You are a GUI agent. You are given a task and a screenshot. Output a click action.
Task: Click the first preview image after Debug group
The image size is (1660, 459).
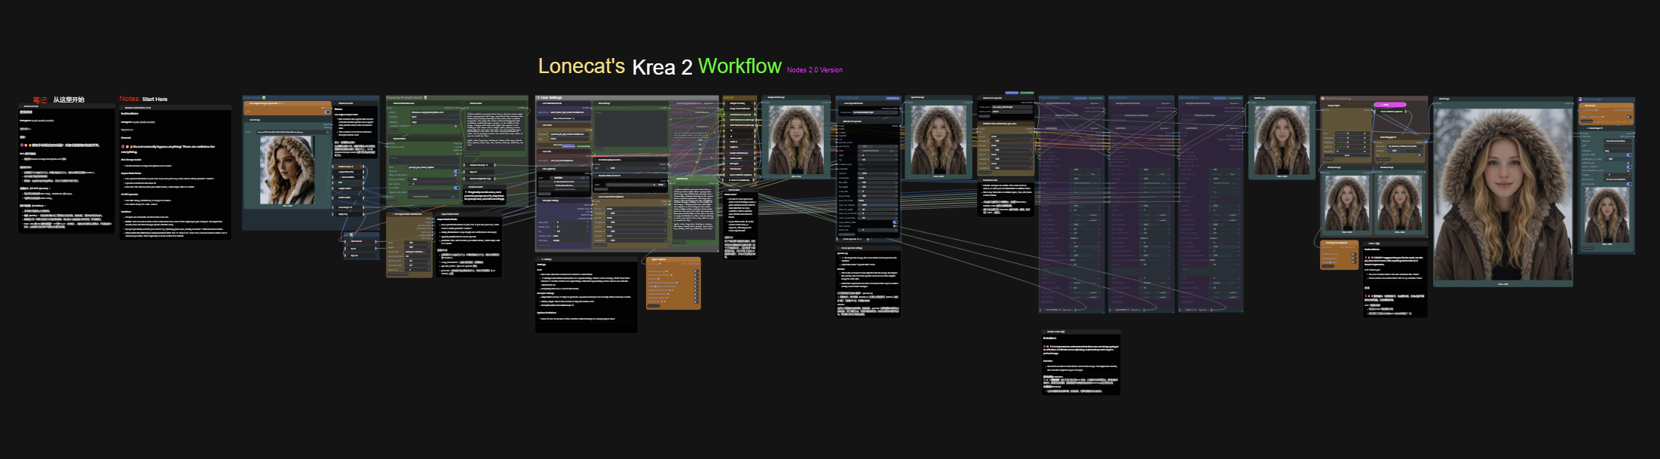coord(796,139)
